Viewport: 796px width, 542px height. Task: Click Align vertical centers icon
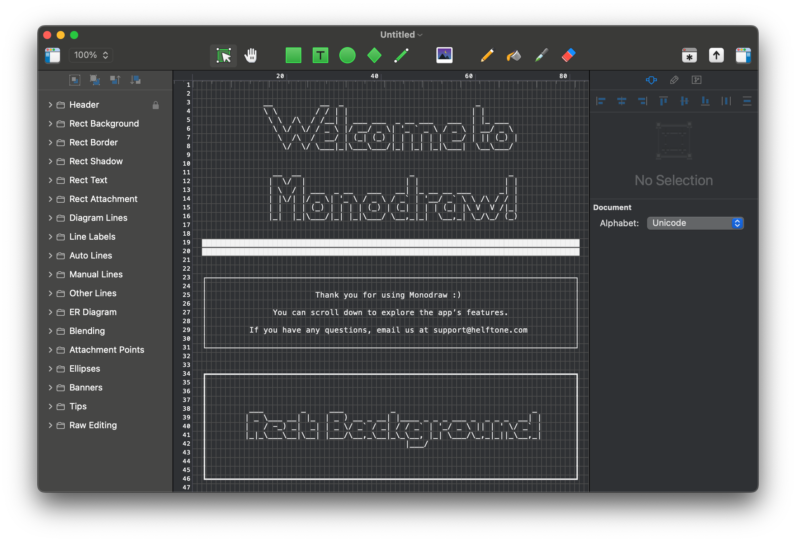(684, 101)
